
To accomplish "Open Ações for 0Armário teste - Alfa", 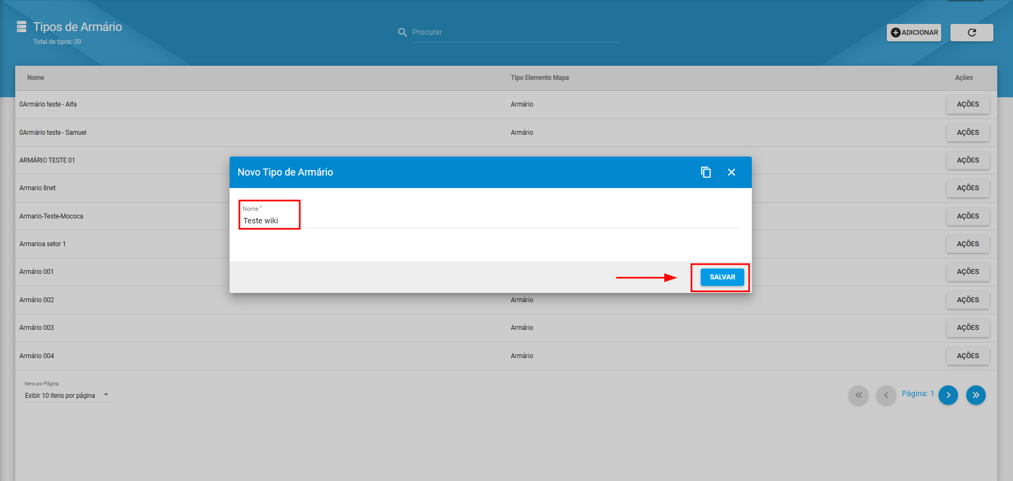I will point(968,104).
